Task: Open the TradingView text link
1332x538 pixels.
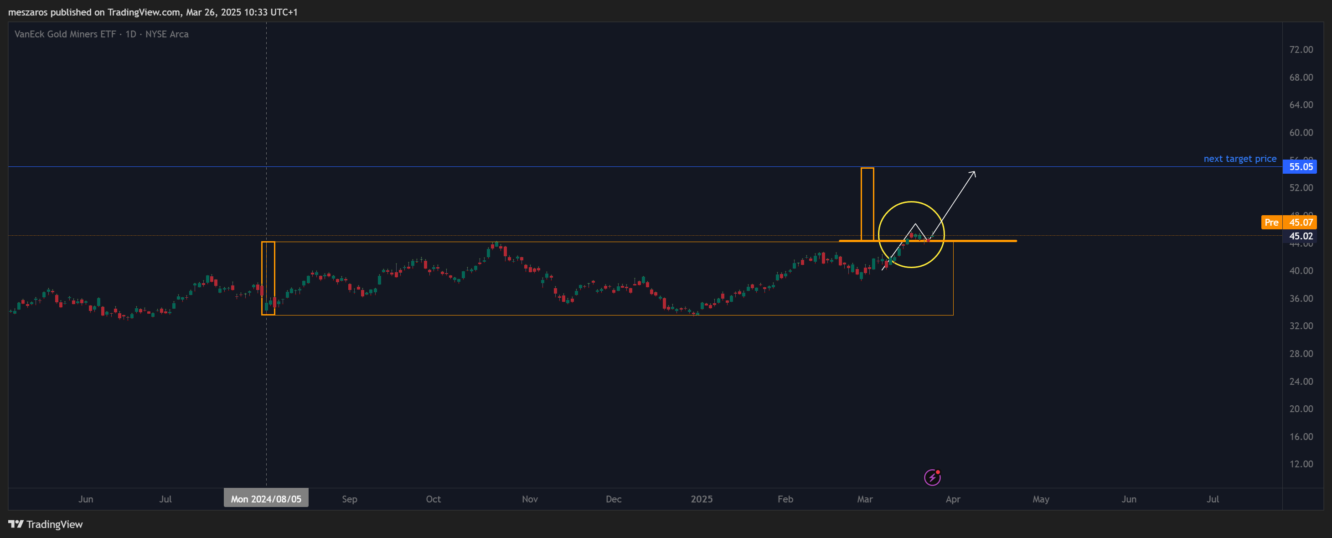Action: [54, 524]
